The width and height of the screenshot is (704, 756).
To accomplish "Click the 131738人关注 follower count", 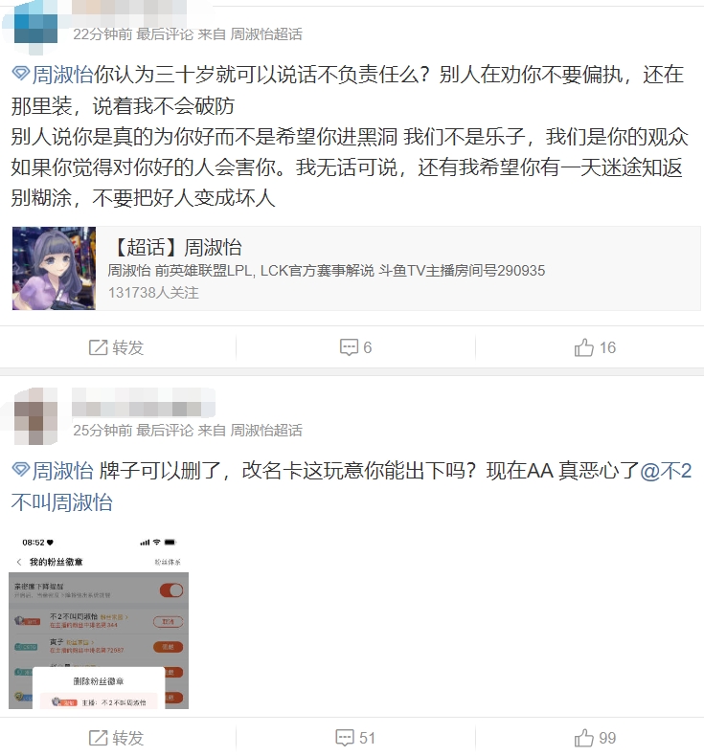I will [x=153, y=293].
